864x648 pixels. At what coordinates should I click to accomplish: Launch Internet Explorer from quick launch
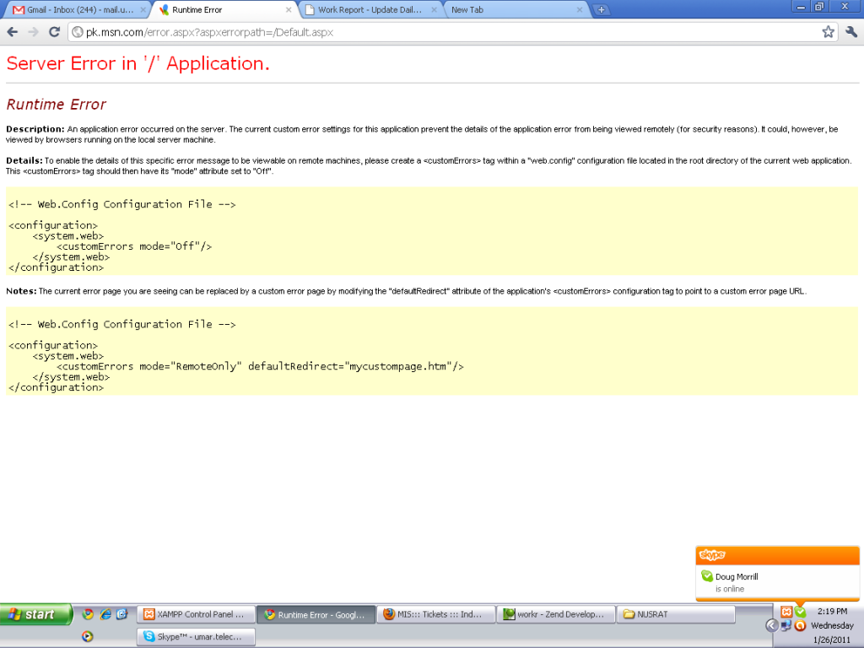[x=105, y=614]
